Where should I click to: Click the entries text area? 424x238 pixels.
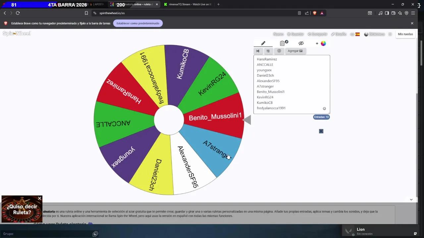[x=291, y=84]
